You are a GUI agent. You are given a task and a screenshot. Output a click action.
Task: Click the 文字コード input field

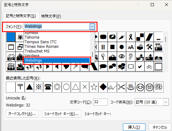coord(100,102)
